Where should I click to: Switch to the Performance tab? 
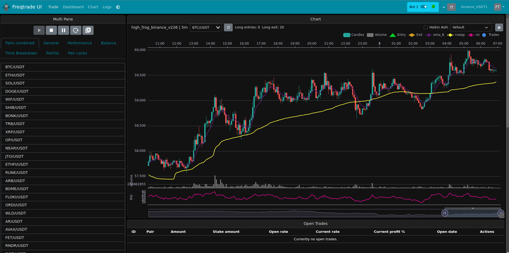pos(80,43)
